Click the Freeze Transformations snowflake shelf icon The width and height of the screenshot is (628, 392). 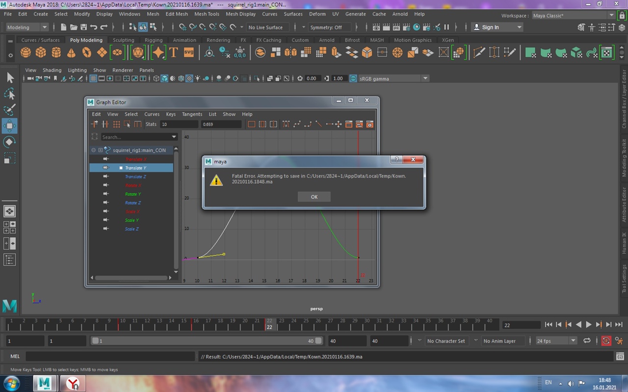[240, 52]
